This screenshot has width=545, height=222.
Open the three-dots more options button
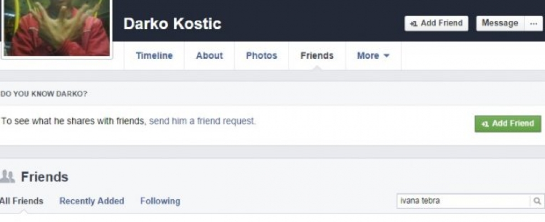(534, 23)
